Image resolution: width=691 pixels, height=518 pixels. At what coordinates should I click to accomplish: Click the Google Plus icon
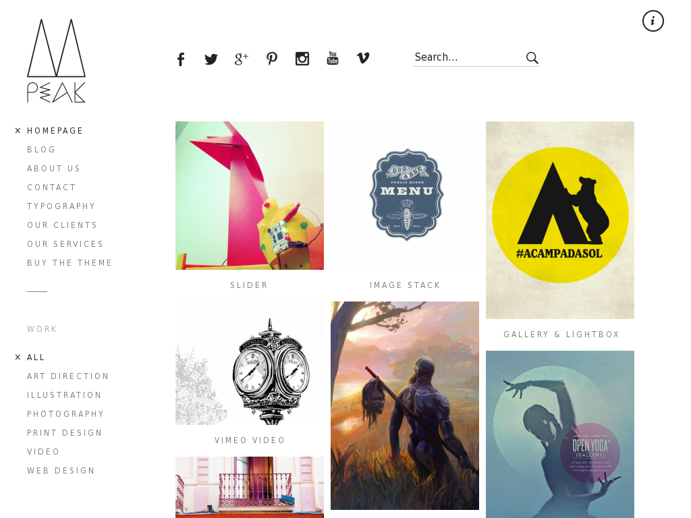(x=242, y=59)
